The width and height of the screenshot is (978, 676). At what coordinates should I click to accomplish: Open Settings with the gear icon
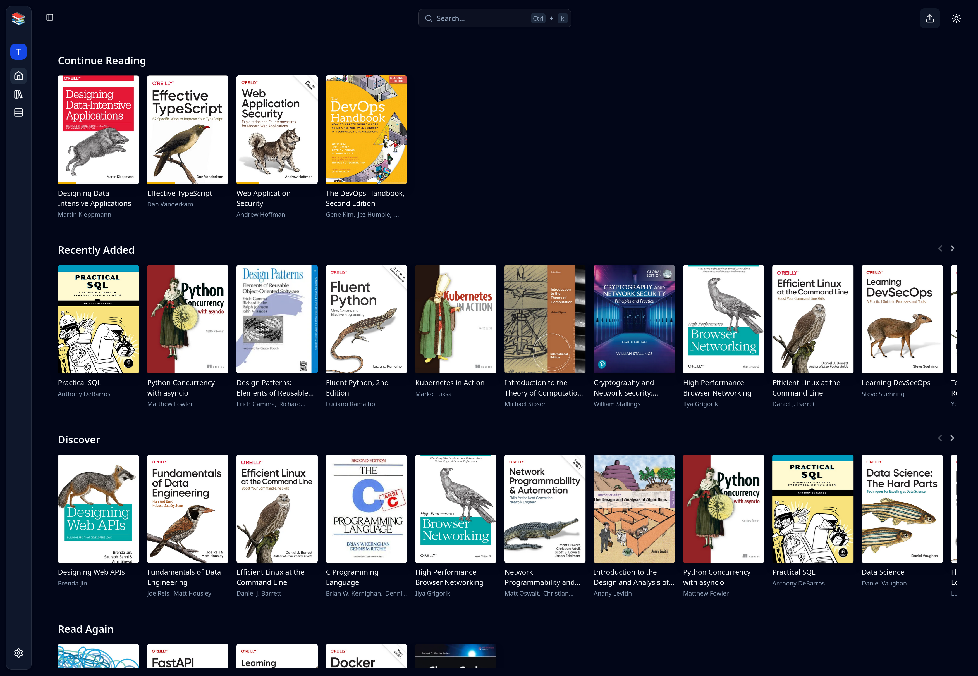click(x=18, y=653)
